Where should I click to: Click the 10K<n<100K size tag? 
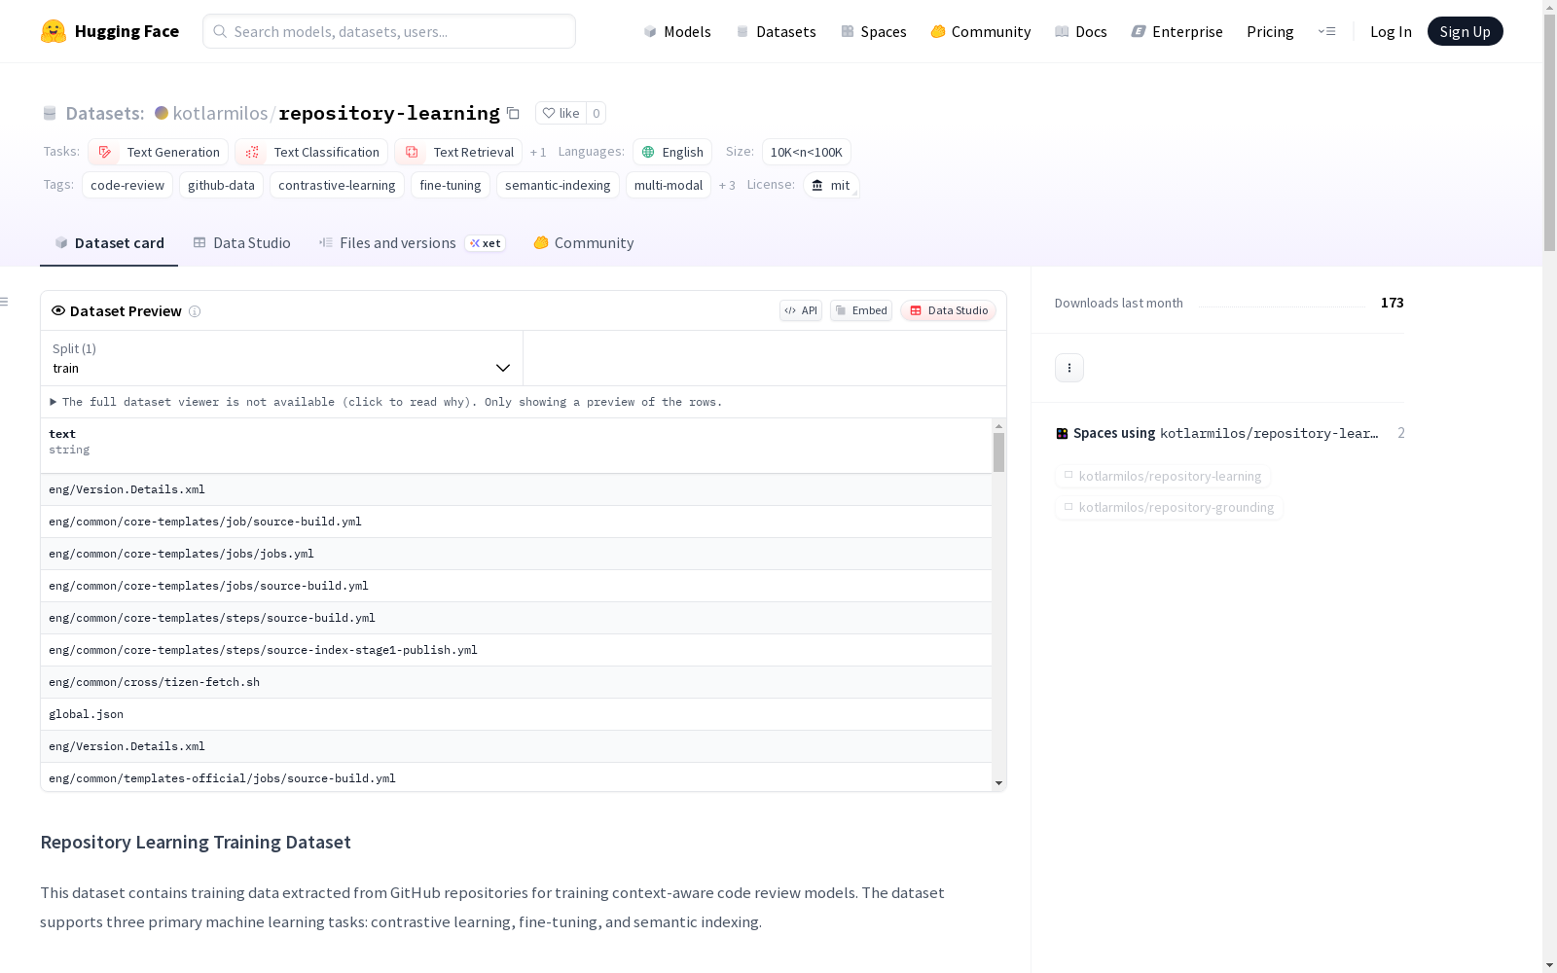coord(807,152)
